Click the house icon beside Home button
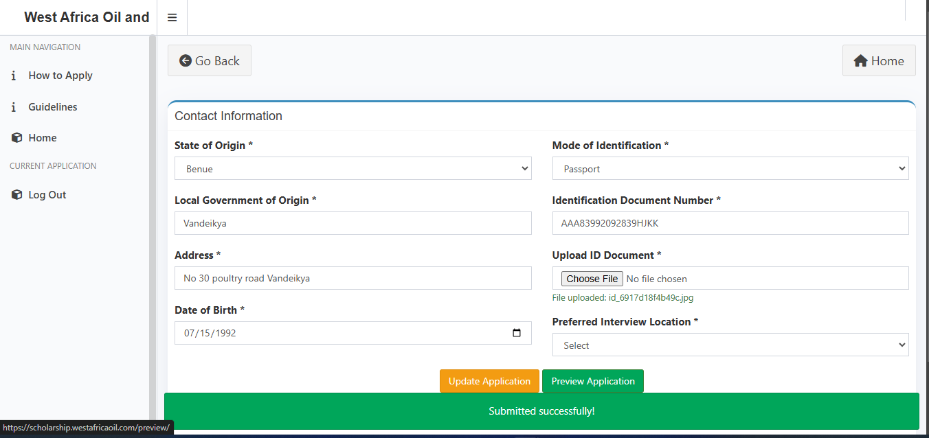Viewport: 929px width, 438px height. (x=860, y=61)
